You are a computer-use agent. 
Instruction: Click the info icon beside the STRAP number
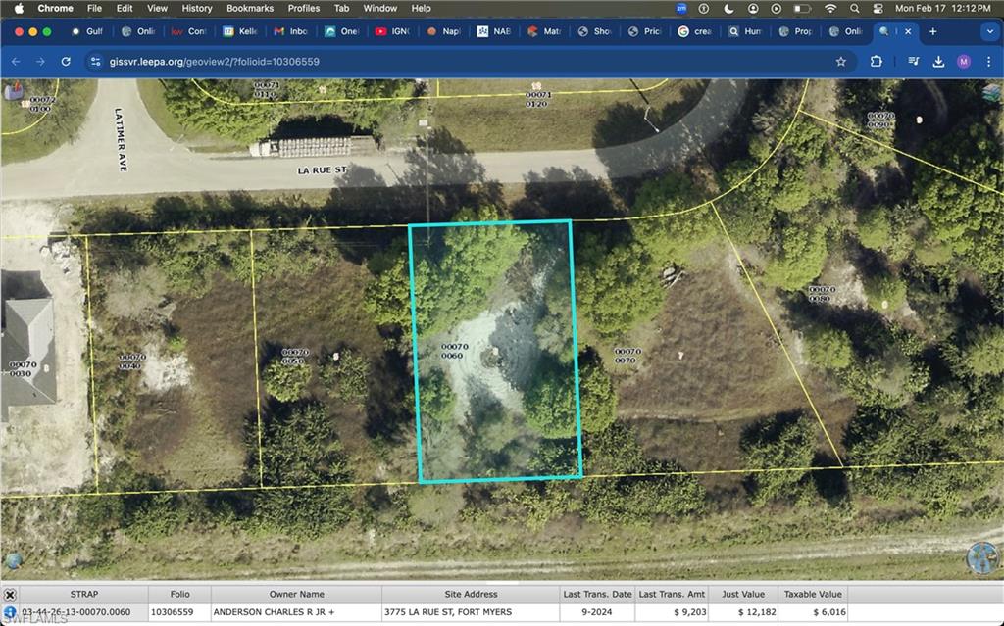pyautogui.click(x=10, y=613)
